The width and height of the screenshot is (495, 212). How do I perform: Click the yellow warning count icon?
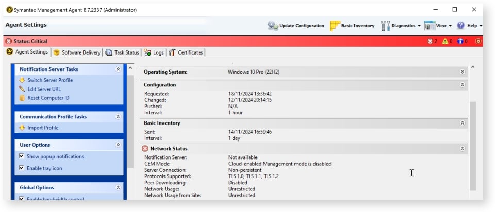445,41
